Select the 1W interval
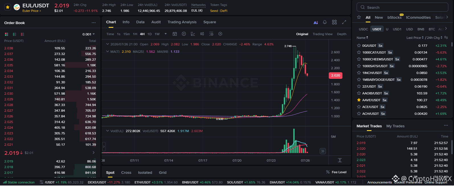454x186 pixels. (x=157, y=34)
